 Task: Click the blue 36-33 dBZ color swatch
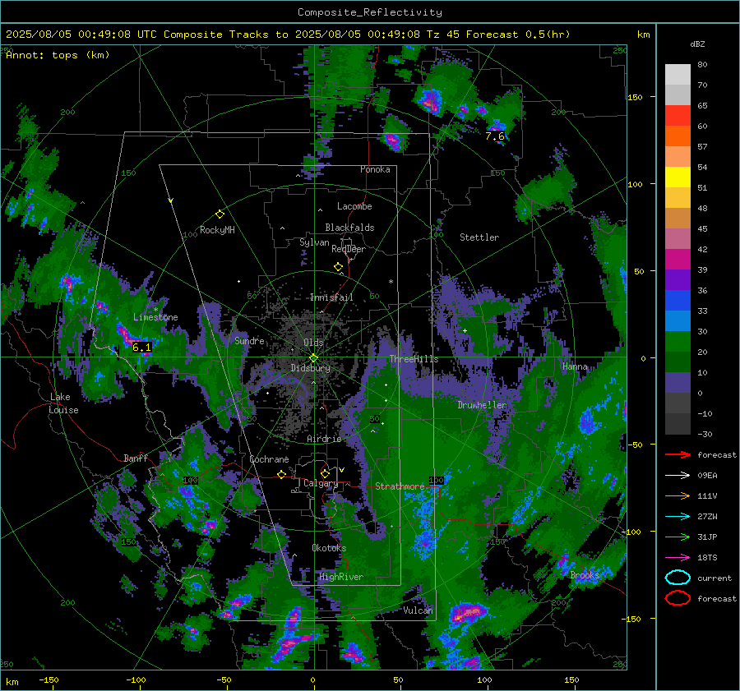(x=678, y=301)
